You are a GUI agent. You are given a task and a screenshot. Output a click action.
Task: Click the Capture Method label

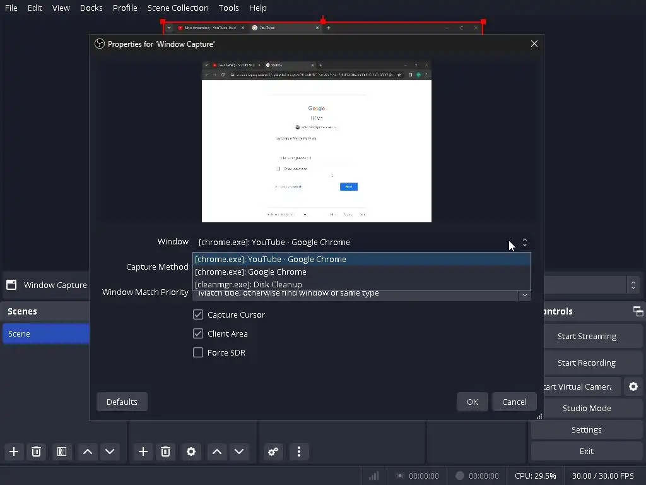pos(157,267)
